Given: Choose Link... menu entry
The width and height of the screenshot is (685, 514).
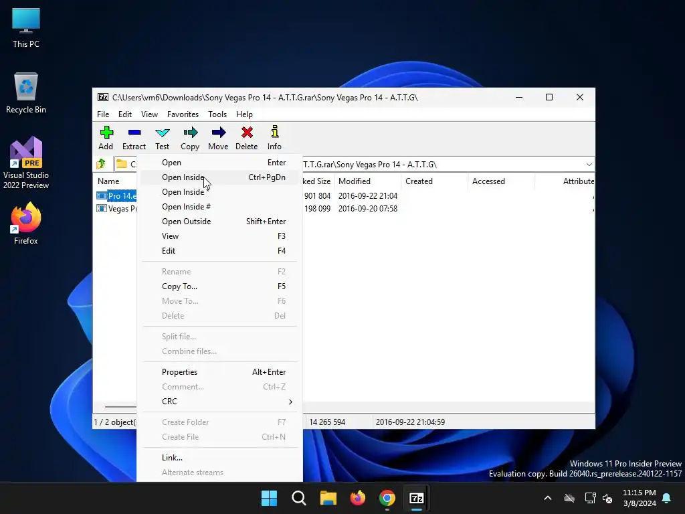Looking at the screenshot, I should pos(219,458).
